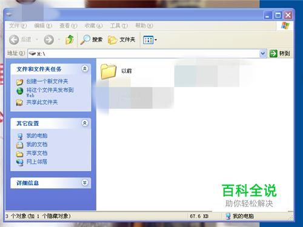303x227 pixels.
Task: Collapse the 其它位置 panel
Action: (85, 123)
